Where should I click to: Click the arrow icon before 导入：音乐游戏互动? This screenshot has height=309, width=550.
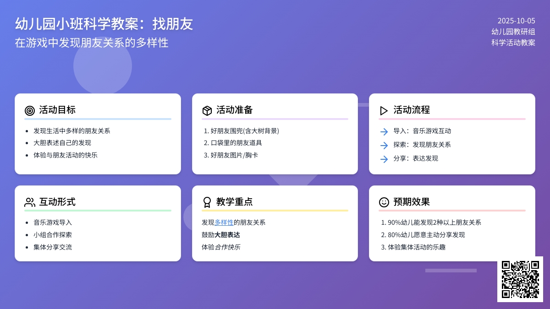coord(384,131)
